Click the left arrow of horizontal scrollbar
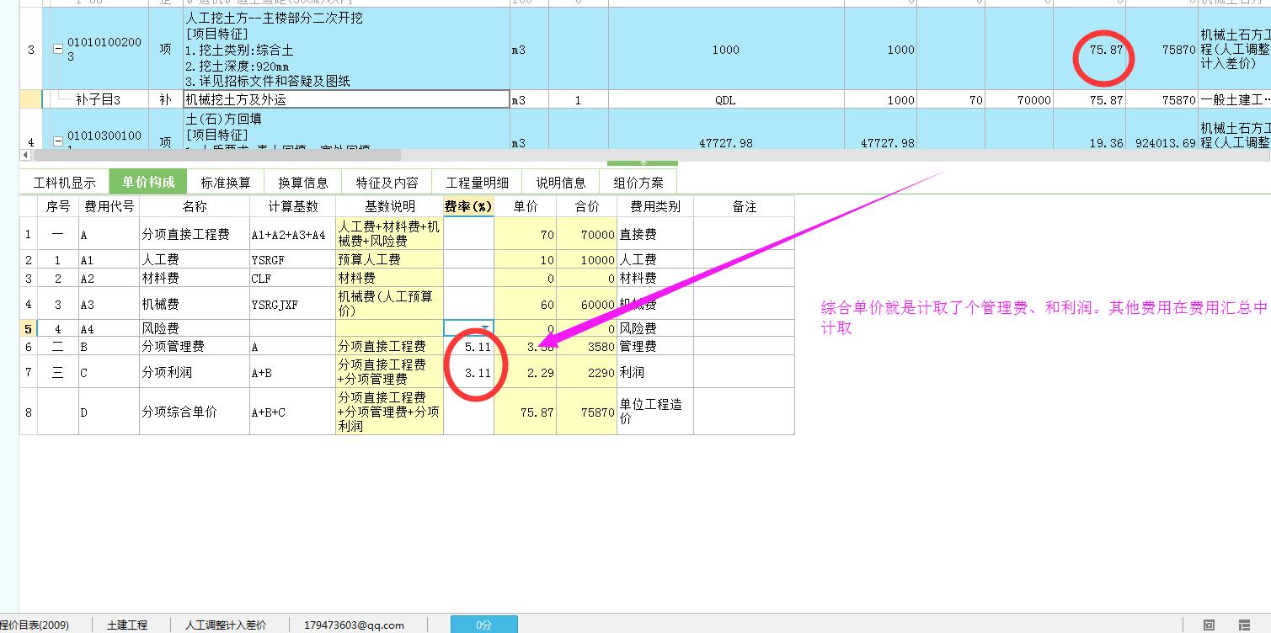This screenshot has height=633, width=1271. pos(25,155)
